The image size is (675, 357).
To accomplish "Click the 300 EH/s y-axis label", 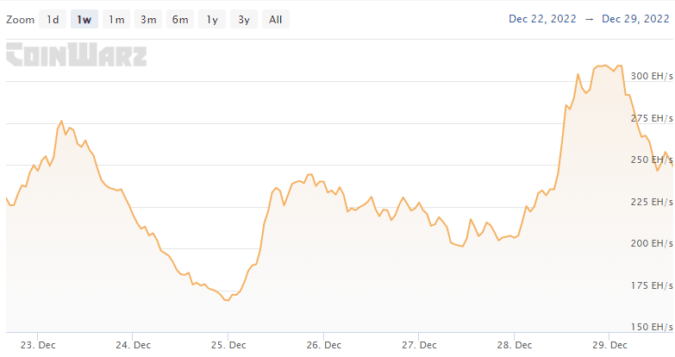I will click(x=652, y=76).
